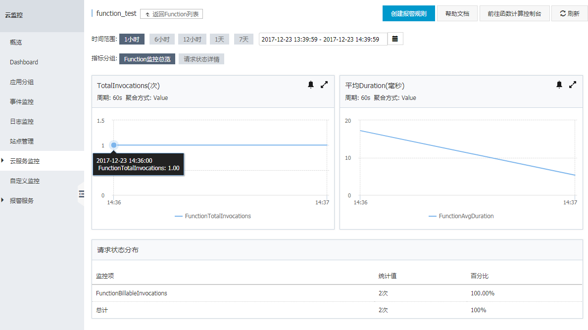This screenshot has height=330, width=588.
Task: Click the 总计 row 100% cell
Action: click(479, 310)
